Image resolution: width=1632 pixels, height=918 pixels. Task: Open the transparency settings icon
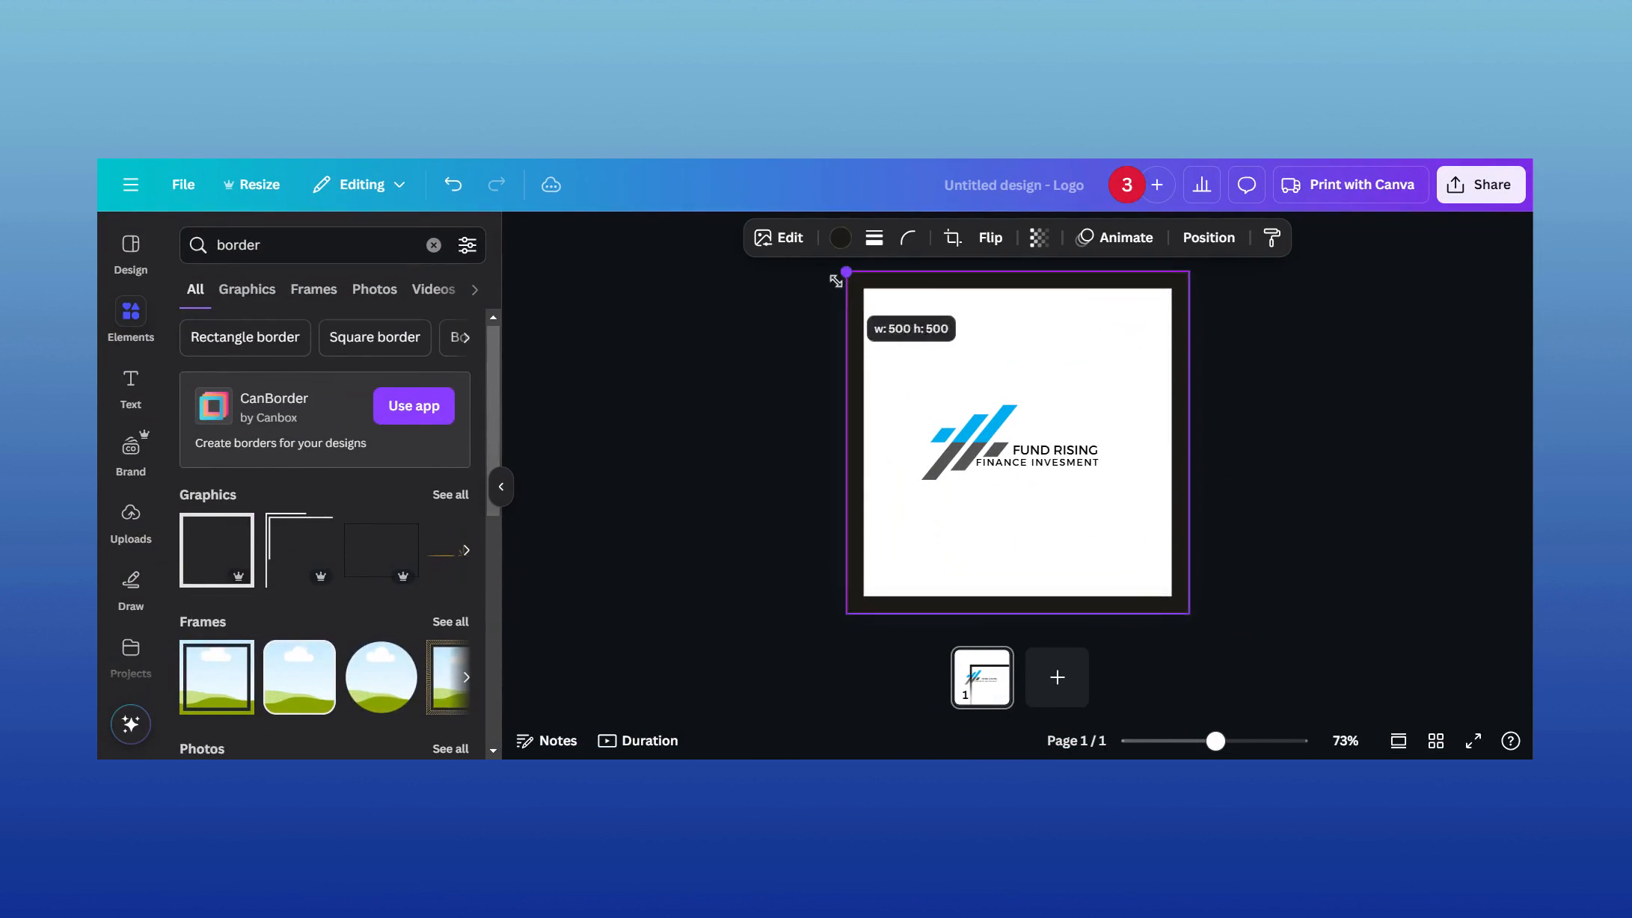[x=1039, y=237]
